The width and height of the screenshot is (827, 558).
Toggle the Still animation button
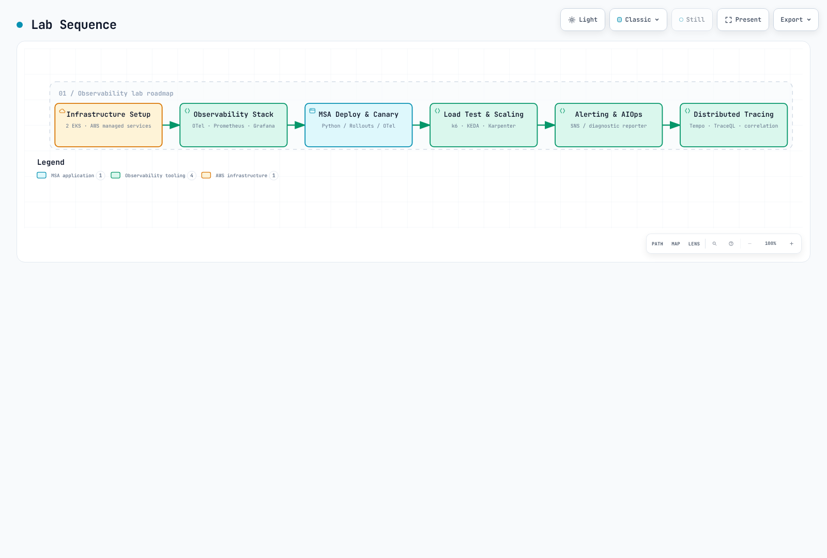(x=692, y=20)
